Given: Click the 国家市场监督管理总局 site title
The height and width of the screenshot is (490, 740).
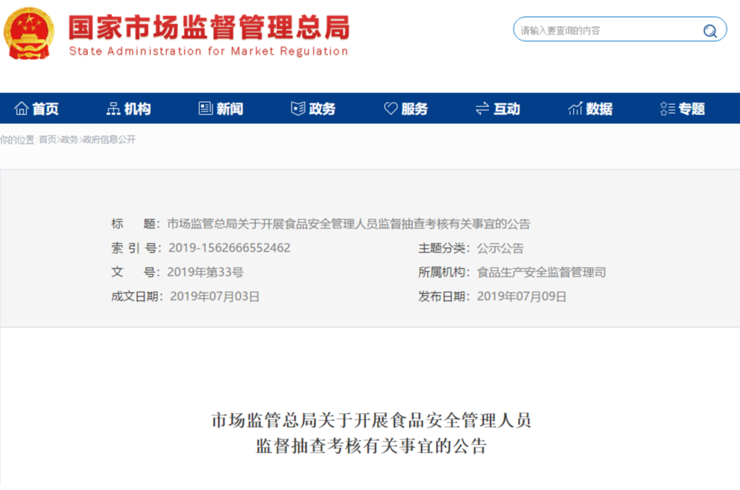Looking at the screenshot, I should point(209,27).
